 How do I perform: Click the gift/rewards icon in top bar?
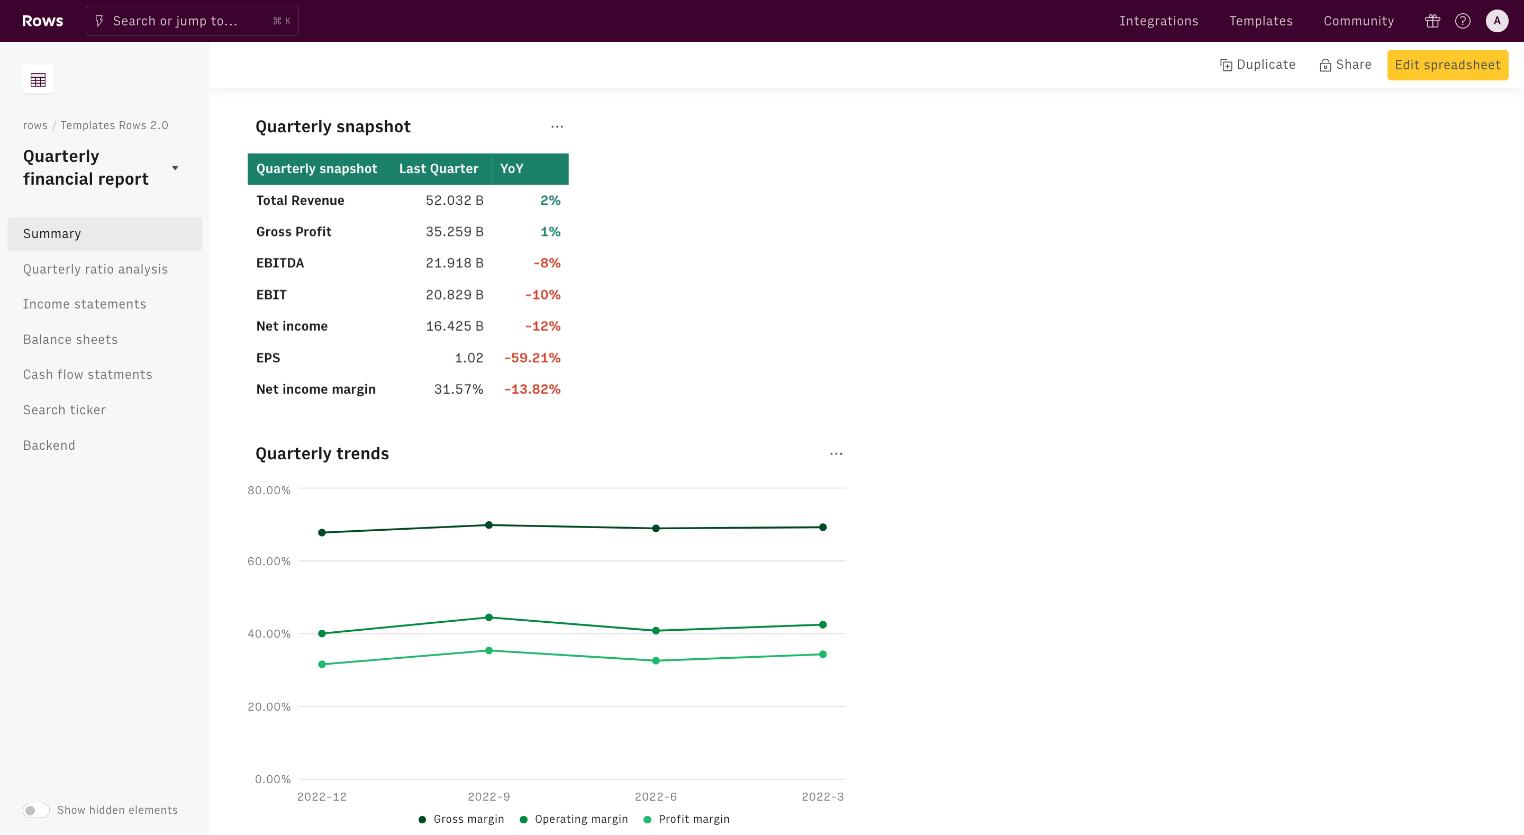[x=1431, y=21]
